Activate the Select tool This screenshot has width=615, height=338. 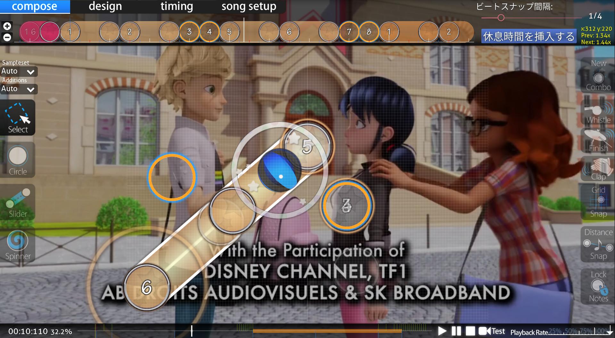(x=18, y=118)
